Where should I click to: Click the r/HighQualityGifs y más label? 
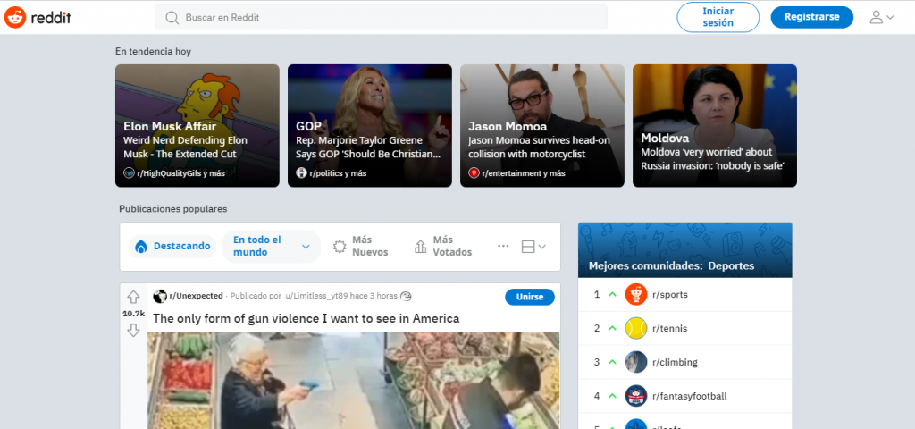(180, 172)
